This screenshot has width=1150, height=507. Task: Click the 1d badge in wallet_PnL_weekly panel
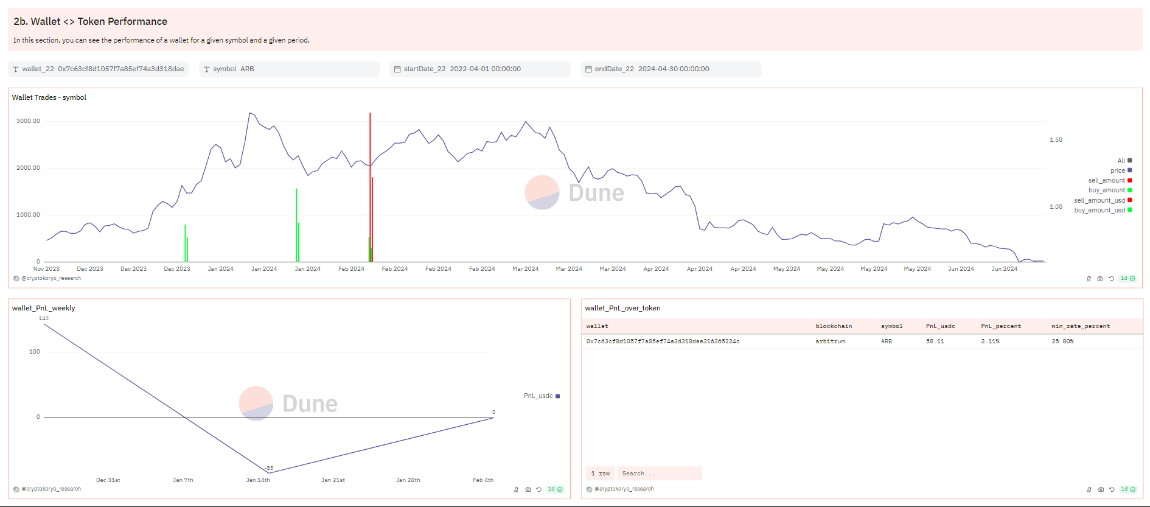(555, 489)
